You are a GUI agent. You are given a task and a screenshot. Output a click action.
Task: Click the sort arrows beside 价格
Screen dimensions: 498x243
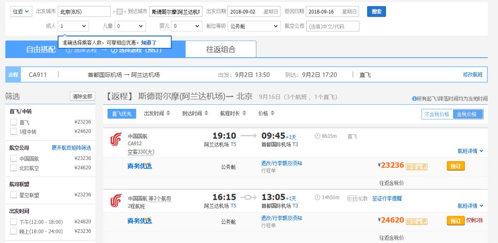[x=272, y=113]
